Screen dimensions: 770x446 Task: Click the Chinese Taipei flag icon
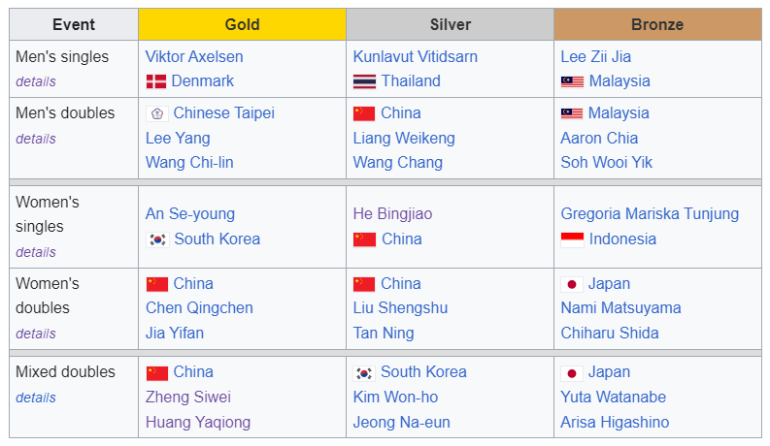pos(157,113)
